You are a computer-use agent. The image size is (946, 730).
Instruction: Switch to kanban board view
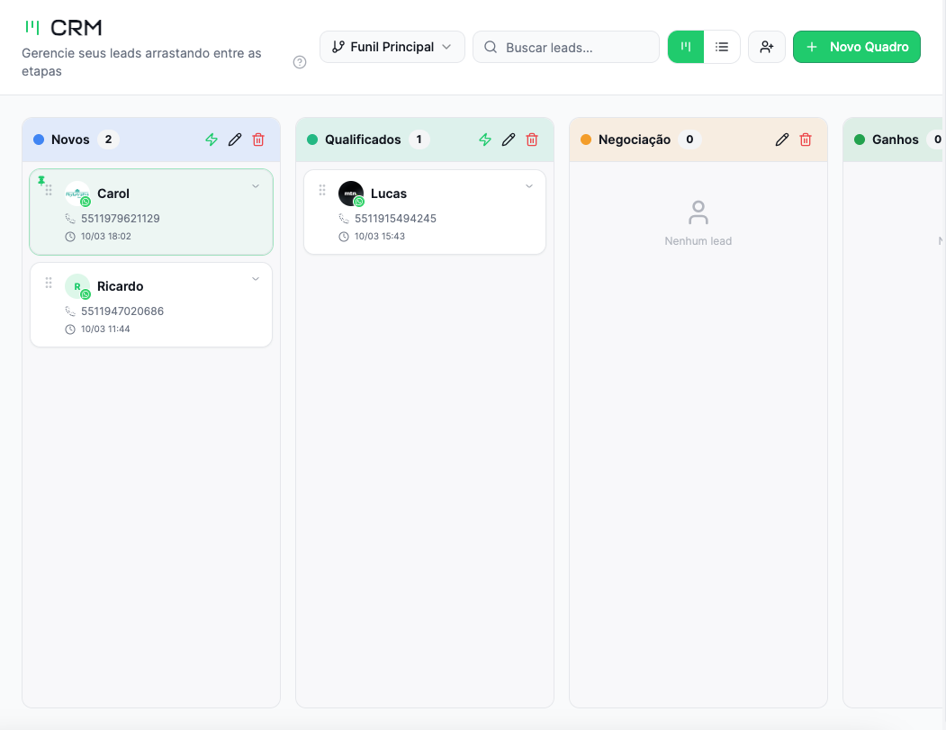tap(686, 47)
